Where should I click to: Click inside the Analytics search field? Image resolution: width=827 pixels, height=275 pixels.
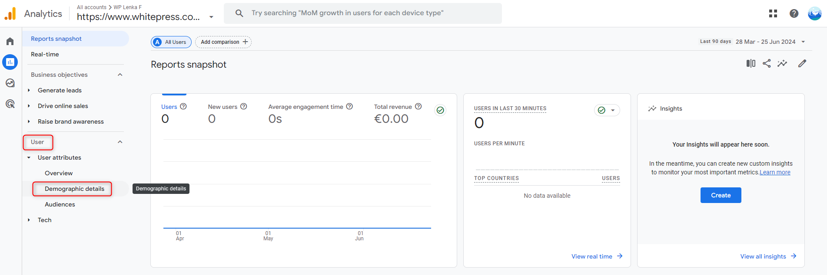pyautogui.click(x=363, y=13)
